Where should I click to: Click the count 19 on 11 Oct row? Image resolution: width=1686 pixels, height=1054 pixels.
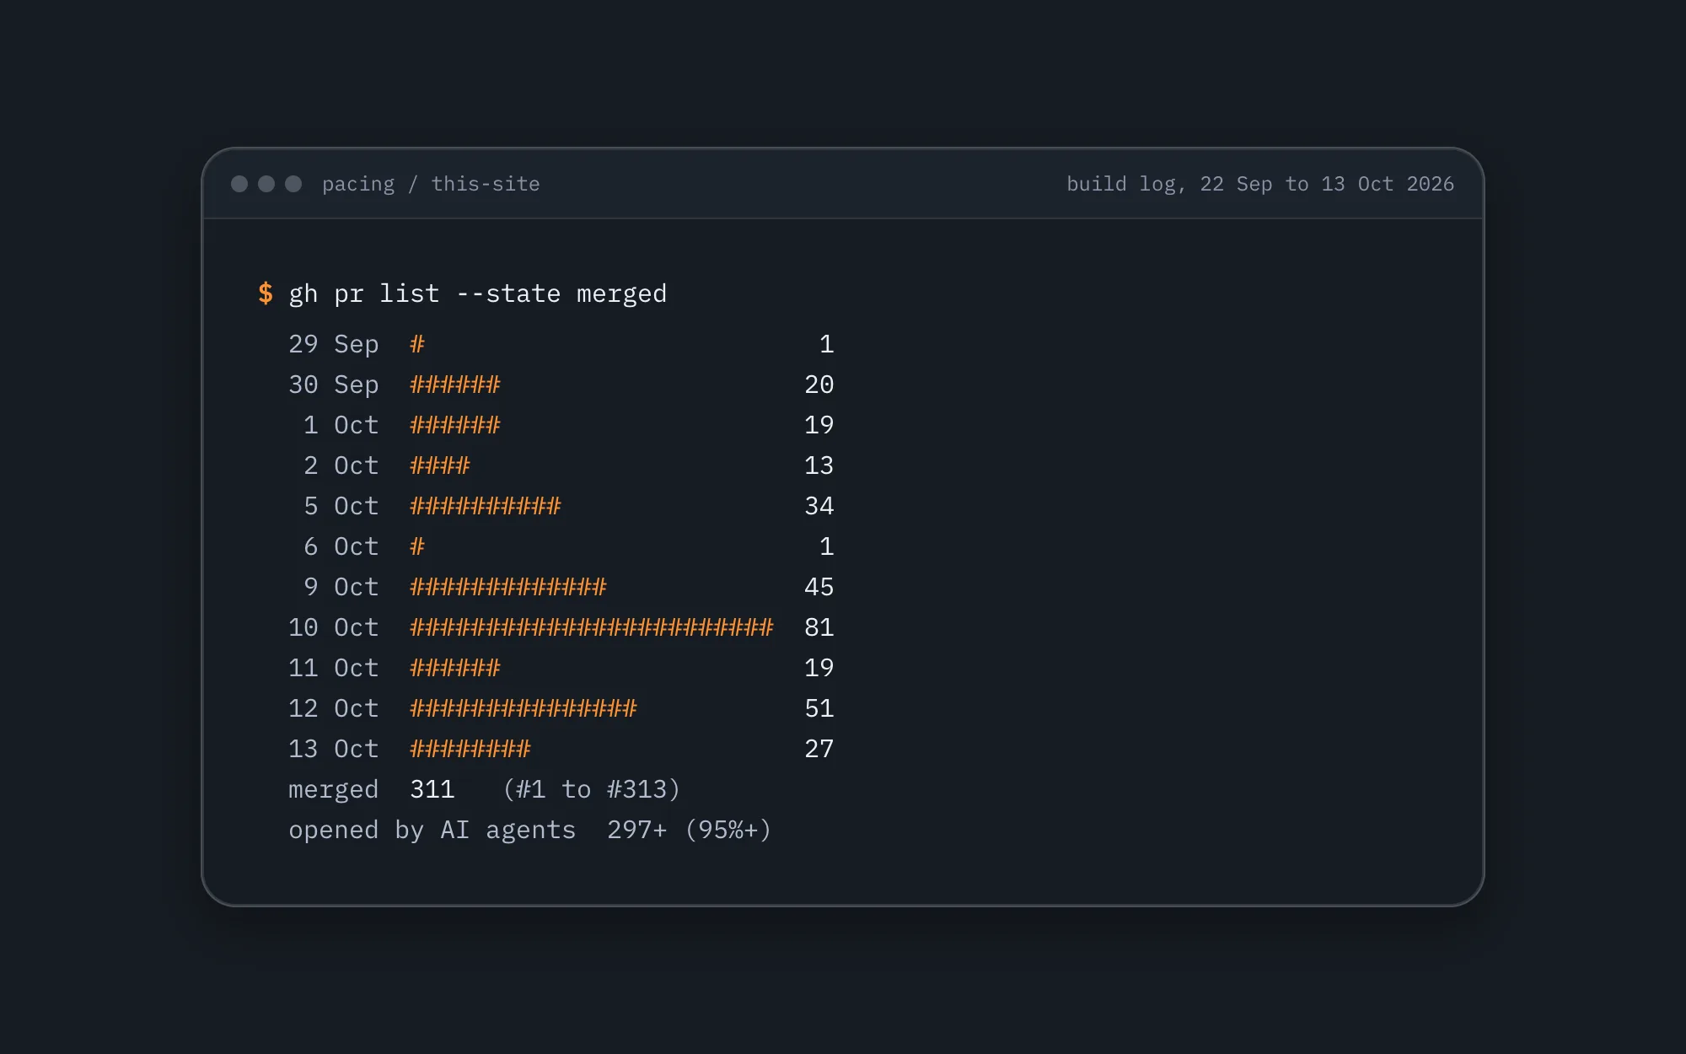819,668
